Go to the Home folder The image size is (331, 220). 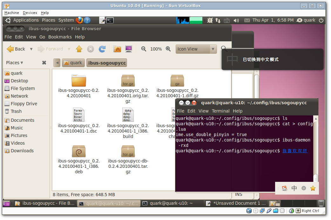pos(117,49)
